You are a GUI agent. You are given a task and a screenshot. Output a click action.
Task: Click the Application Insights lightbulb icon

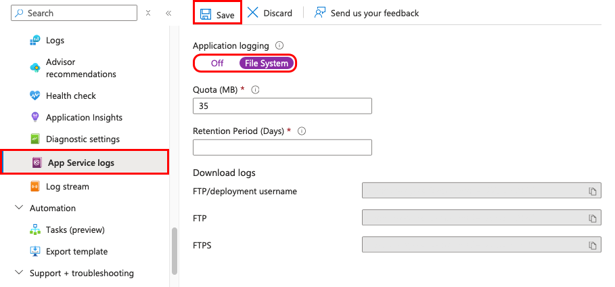[36, 117]
